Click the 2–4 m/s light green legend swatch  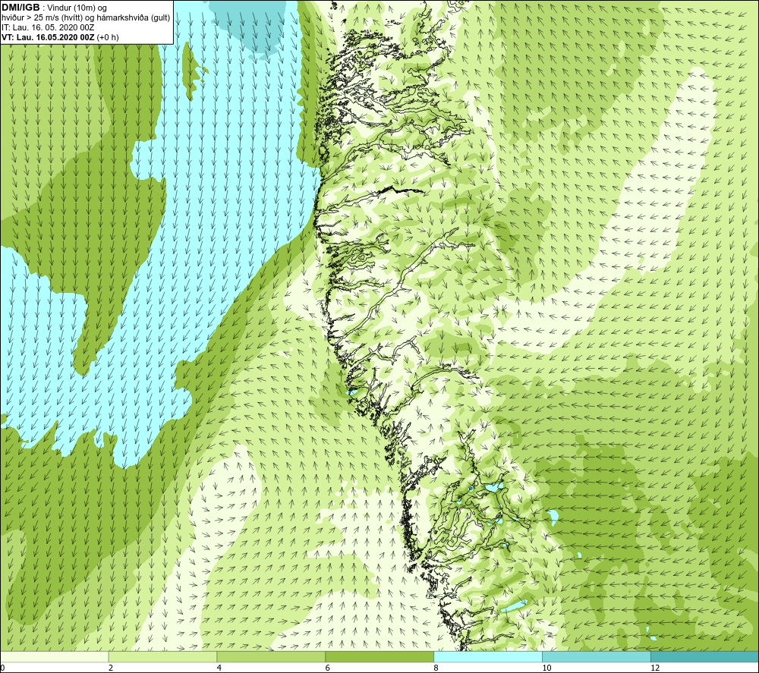point(162,656)
